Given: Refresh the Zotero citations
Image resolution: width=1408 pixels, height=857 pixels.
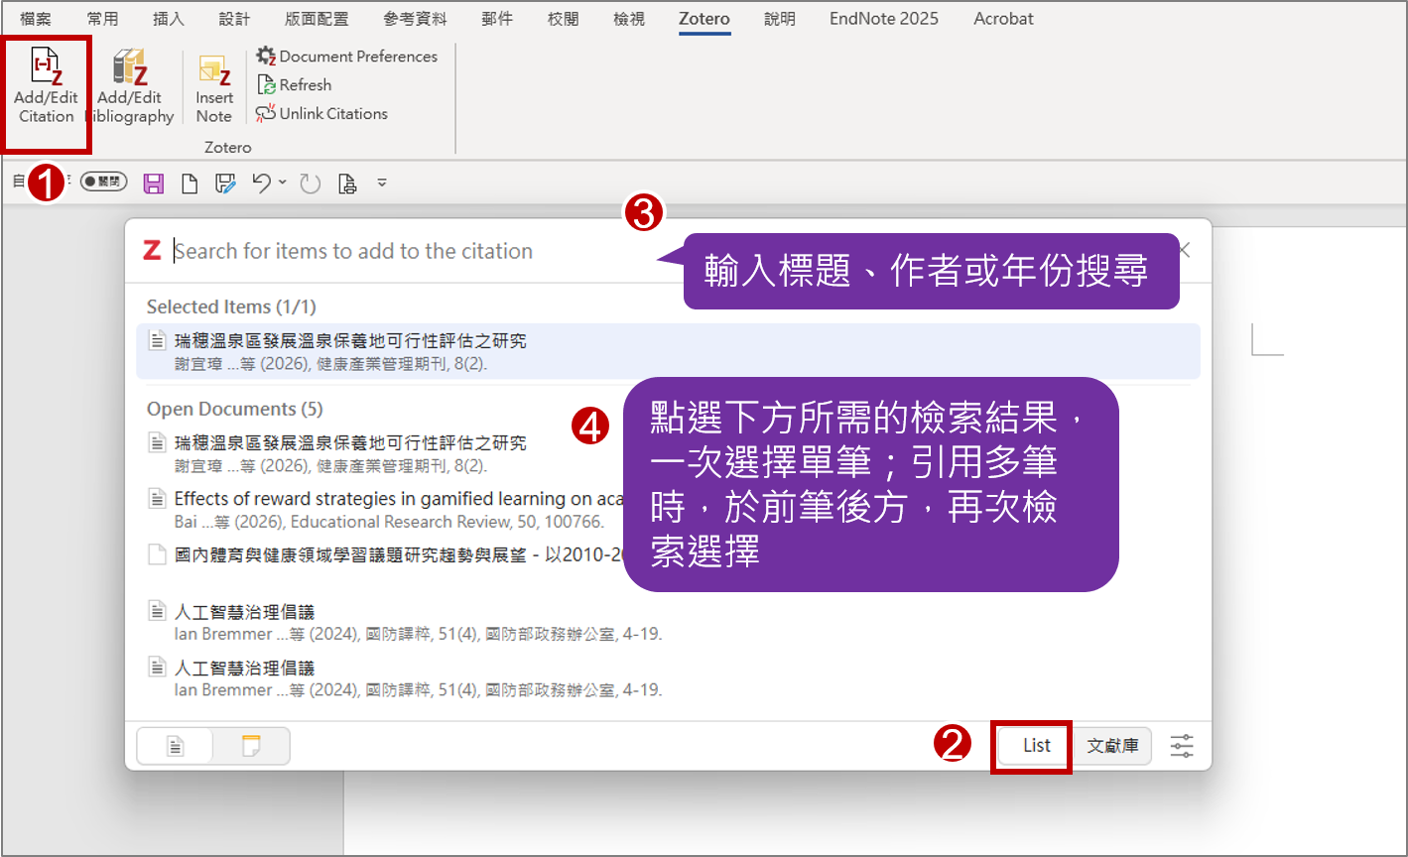Looking at the screenshot, I should 295,85.
